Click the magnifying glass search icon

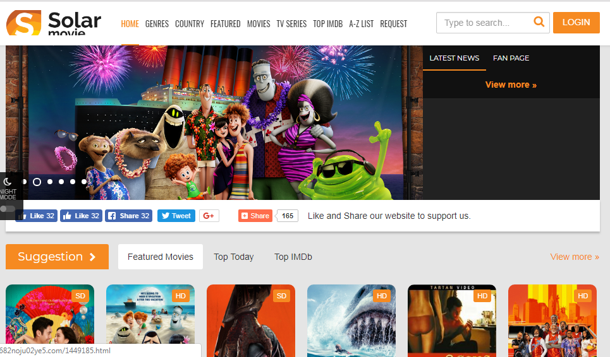(x=539, y=23)
